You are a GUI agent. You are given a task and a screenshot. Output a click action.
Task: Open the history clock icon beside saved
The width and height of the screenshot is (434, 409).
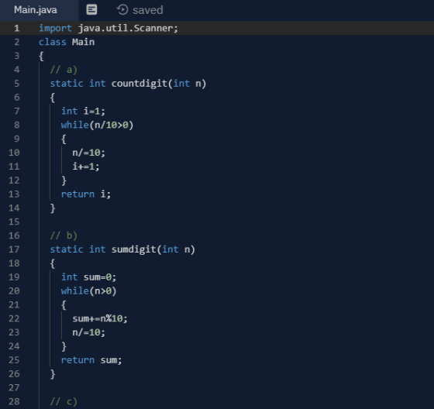point(122,10)
